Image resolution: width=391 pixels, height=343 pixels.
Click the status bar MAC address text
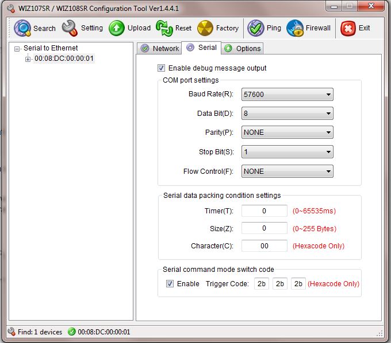click(104, 332)
